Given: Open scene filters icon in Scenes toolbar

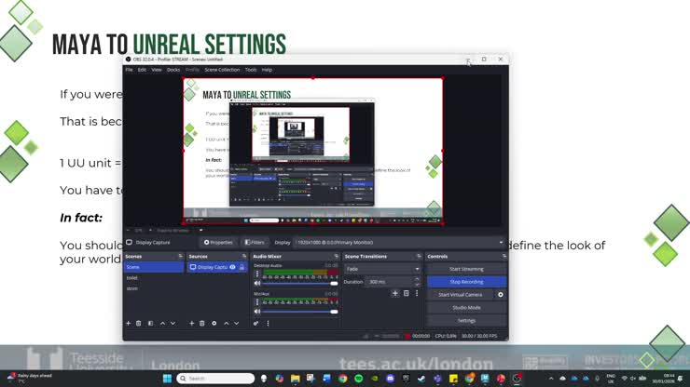Looking at the screenshot, I should pyautogui.click(x=150, y=324).
